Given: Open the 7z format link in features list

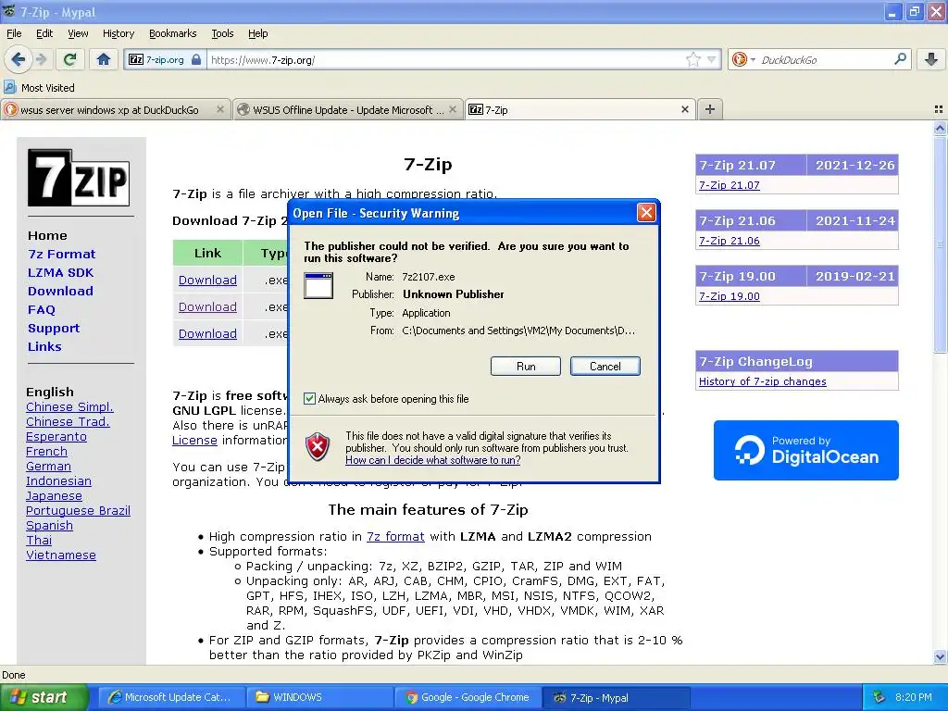Looking at the screenshot, I should pyautogui.click(x=395, y=536).
